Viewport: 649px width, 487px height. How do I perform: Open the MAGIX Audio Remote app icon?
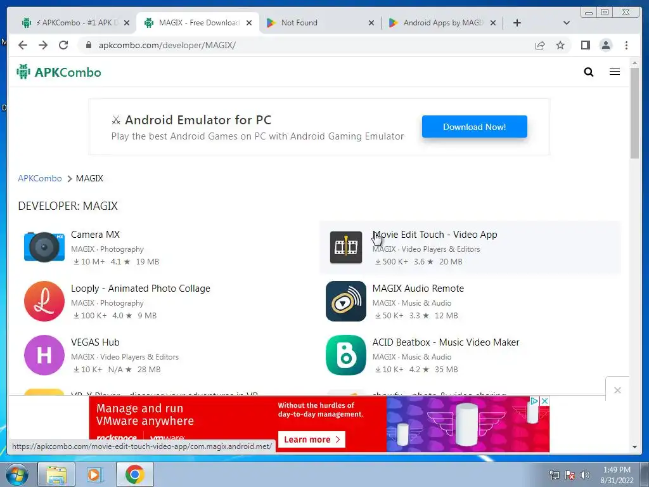(346, 301)
